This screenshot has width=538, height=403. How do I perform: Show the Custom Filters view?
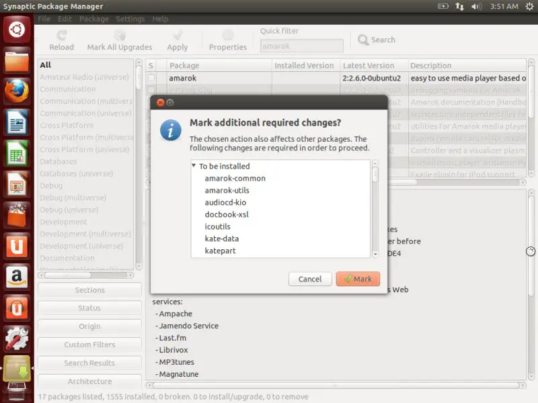[89, 345]
